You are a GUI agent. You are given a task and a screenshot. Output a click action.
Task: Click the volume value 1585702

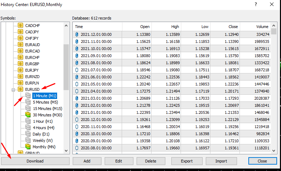[262, 56]
